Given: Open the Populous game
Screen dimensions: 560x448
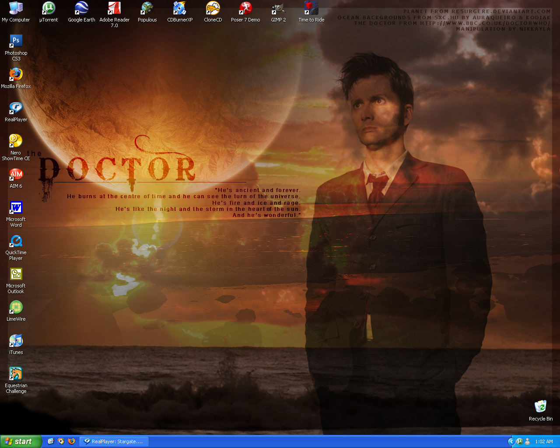Looking at the screenshot, I should point(147,9).
